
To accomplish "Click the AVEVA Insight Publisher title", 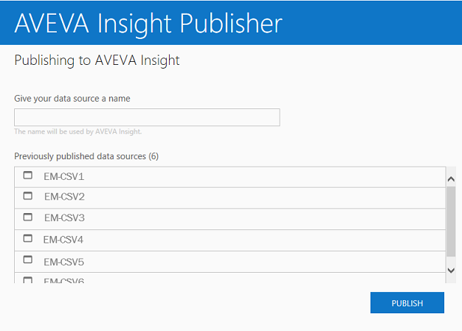I will [x=148, y=23].
